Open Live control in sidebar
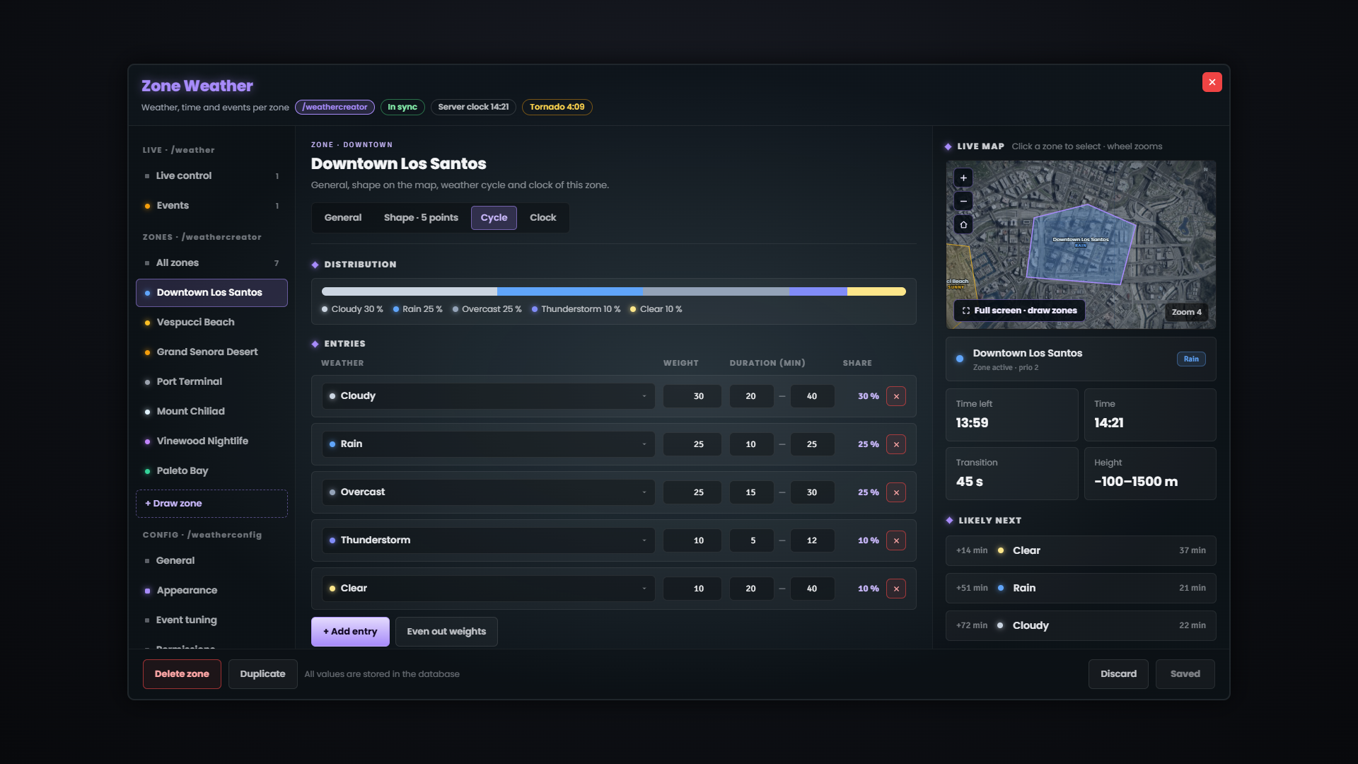The height and width of the screenshot is (764, 1358). tap(211, 176)
